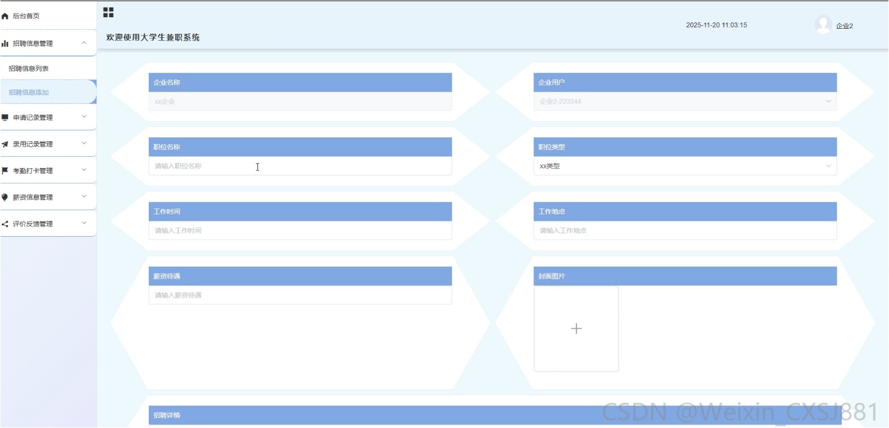Click the icon beside 薪资信息管理

(x=5, y=197)
